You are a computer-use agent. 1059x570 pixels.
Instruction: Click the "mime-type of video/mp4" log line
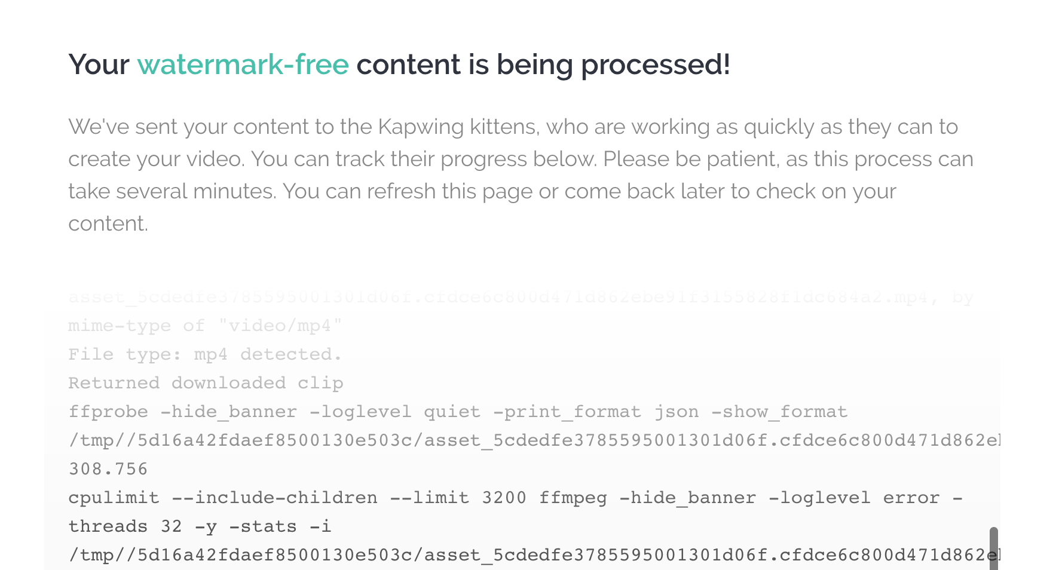click(x=205, y=326)
